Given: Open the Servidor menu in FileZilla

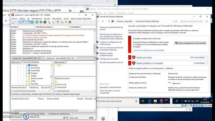Looking at the screenshot, I should pyautogui.click(x=47, y=19).
